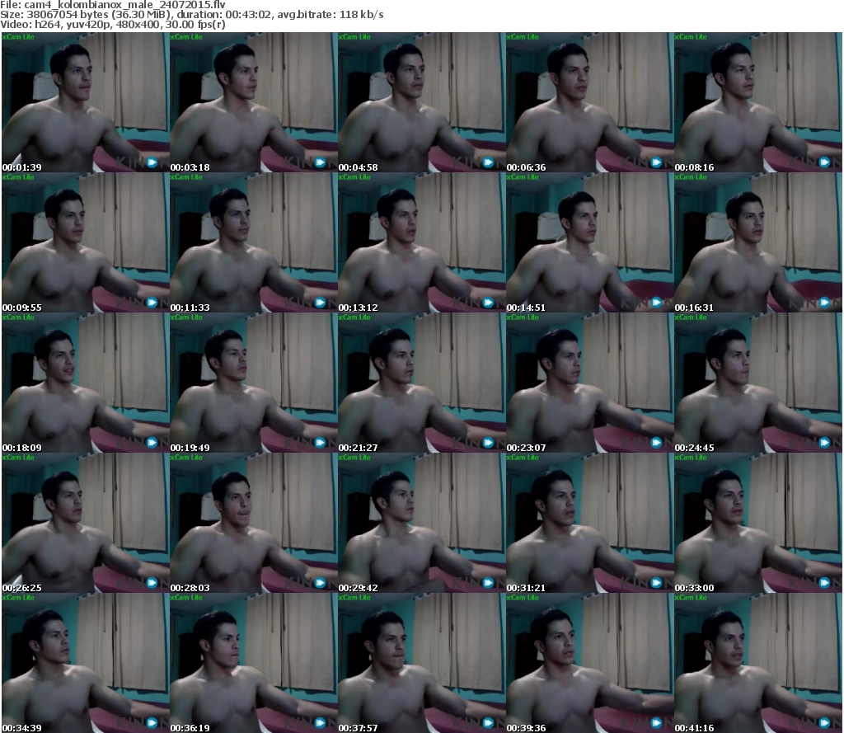
Task: Open the frame at 00:29:42
Action: tap(421, 523)
